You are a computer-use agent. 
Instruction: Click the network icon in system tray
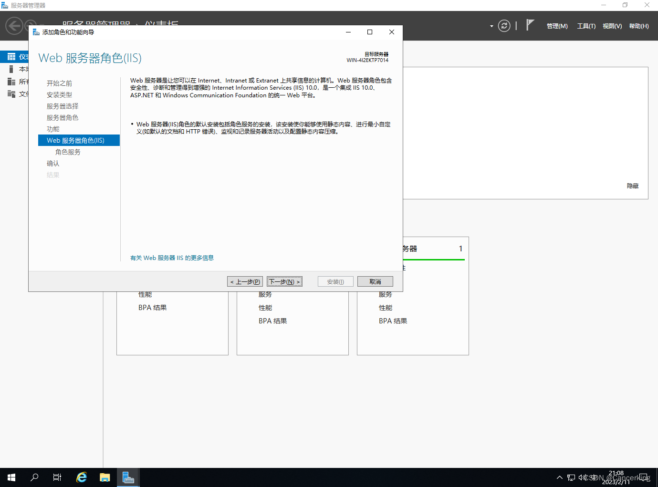pyautogui.click(x=571, y=477)
